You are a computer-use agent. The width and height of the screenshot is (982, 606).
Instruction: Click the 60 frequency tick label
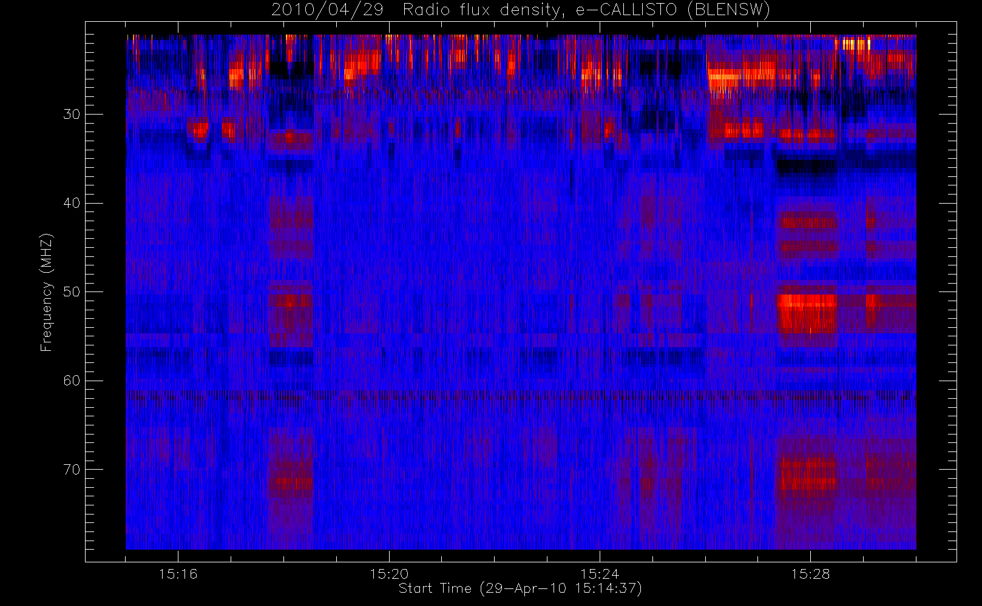tap(72, 381)
